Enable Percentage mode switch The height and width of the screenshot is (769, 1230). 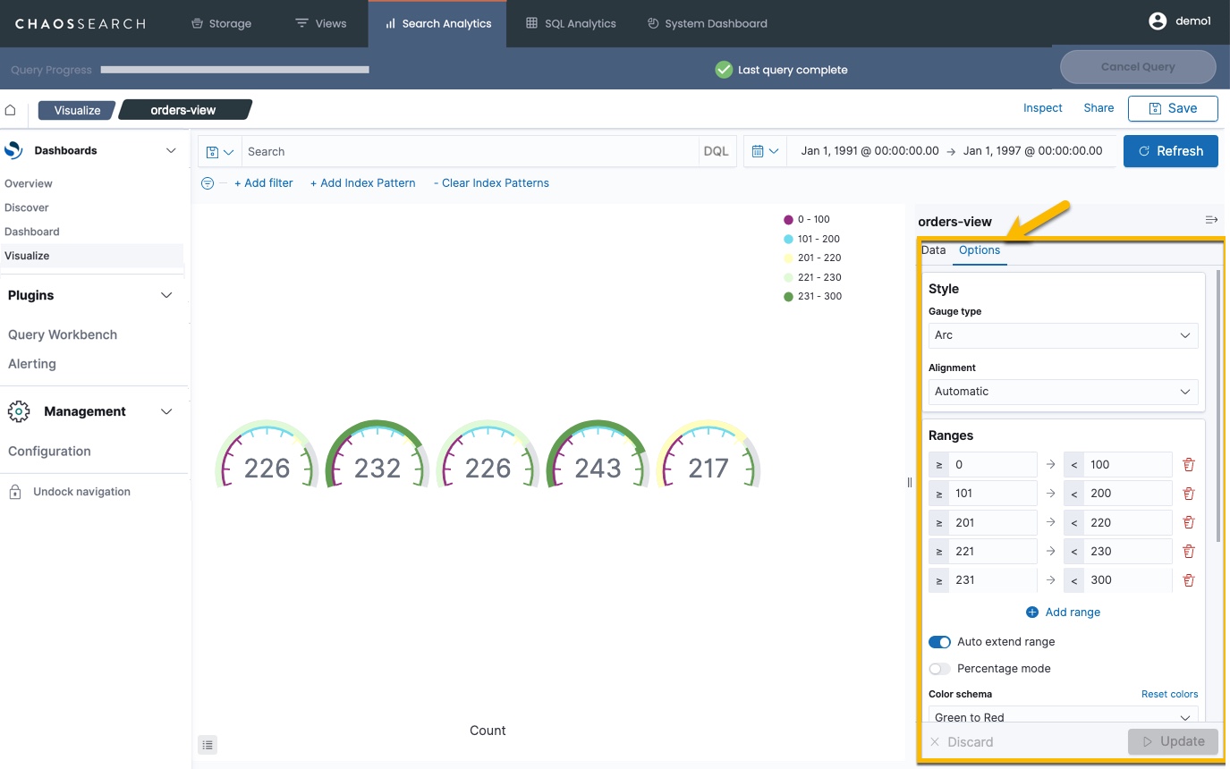coord(939,669)
